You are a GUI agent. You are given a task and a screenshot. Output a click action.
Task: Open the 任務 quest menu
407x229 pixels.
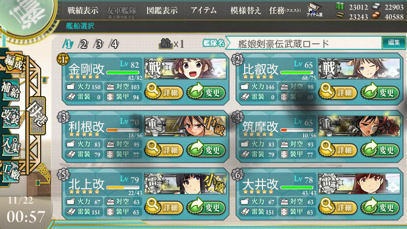(x=285, y=10)
